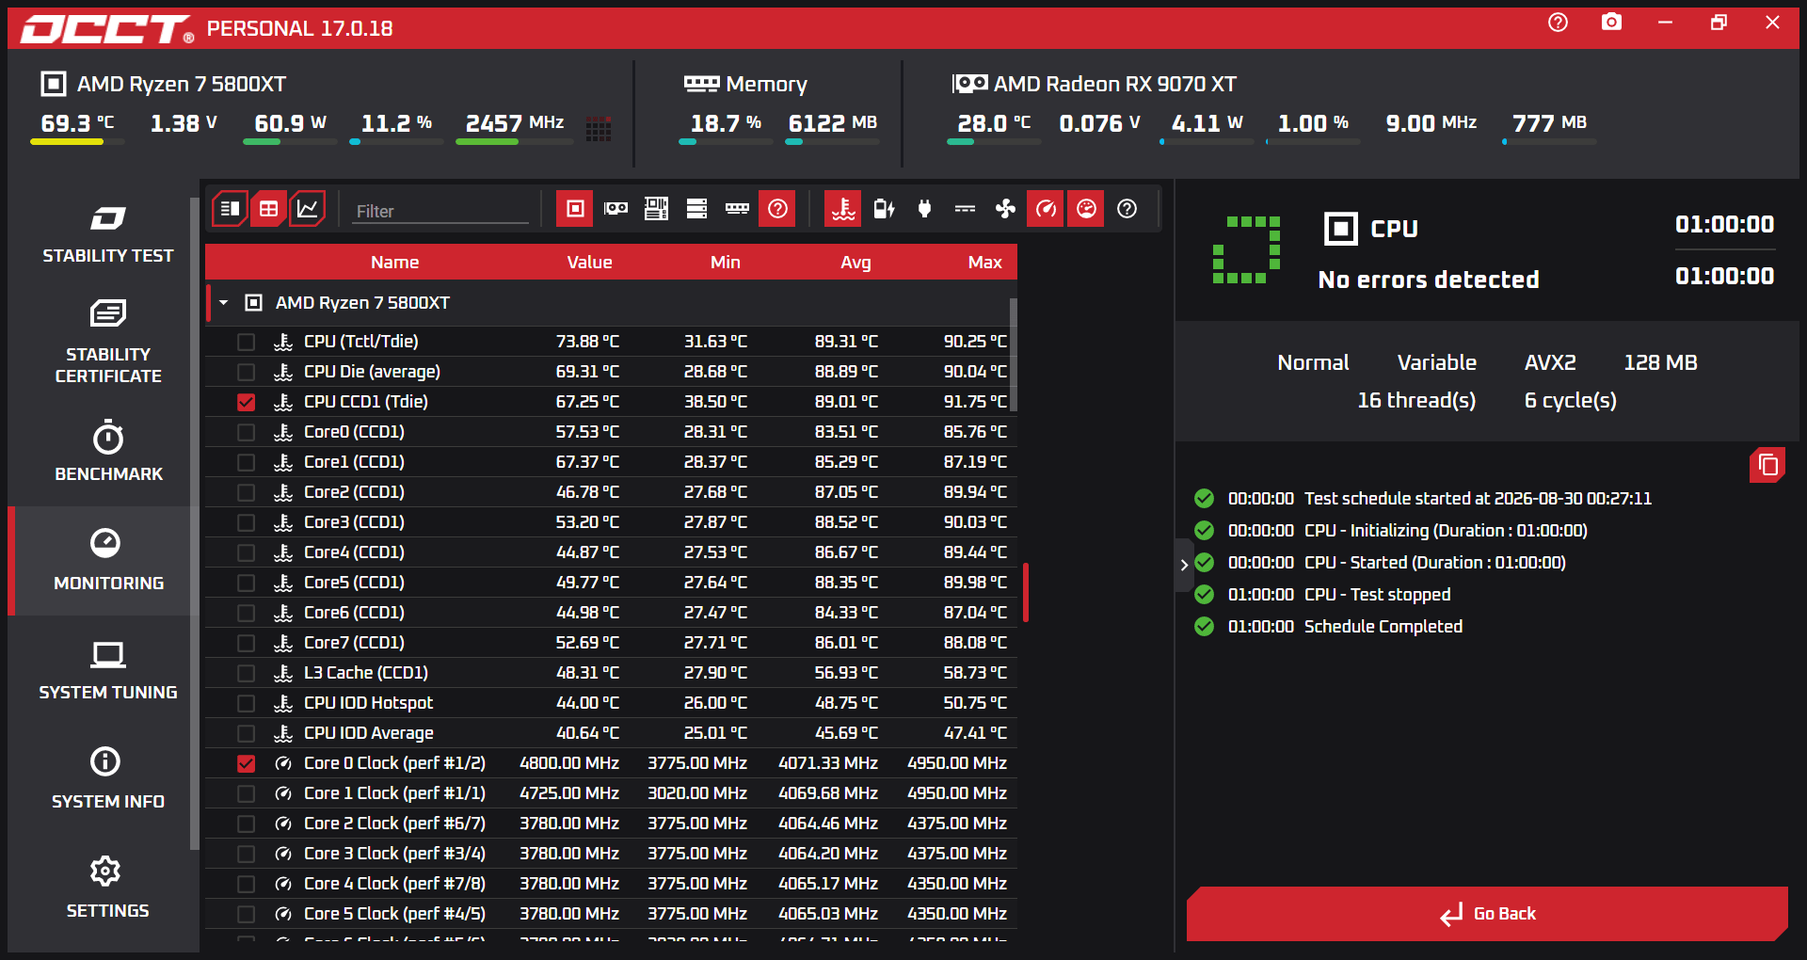Select the Core7 (CCD1) row name
This screenshot has height=960, width=1807.
tap(354, 643)
